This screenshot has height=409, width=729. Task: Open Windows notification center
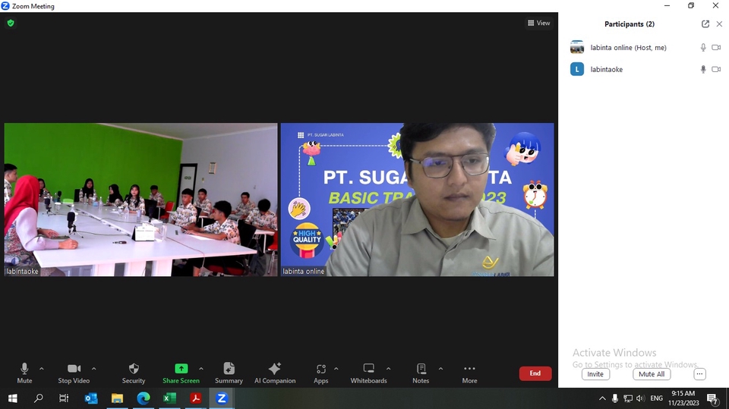713,398
